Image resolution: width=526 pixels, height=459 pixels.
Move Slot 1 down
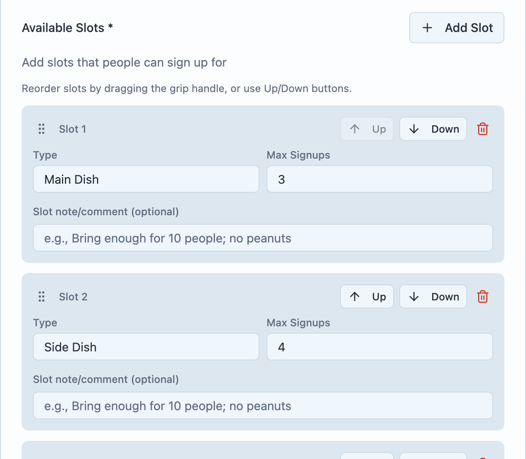433,129
